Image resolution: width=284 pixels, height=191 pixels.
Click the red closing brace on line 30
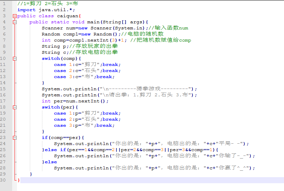click(19, 180)
